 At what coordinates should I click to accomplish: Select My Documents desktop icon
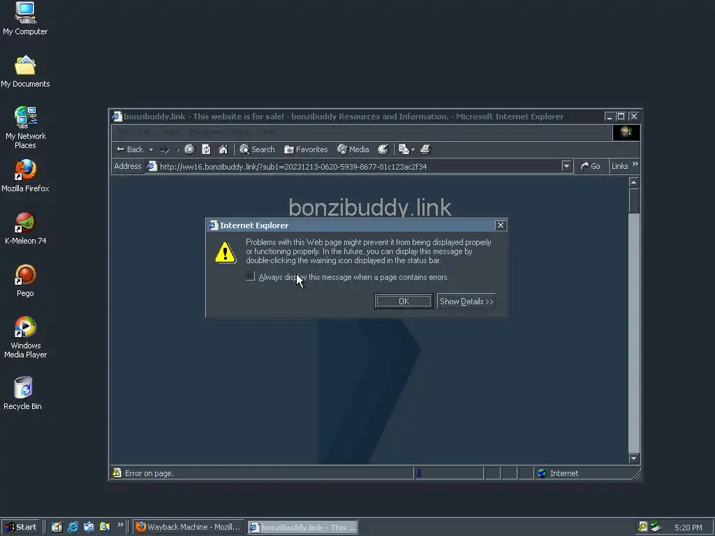25,72
